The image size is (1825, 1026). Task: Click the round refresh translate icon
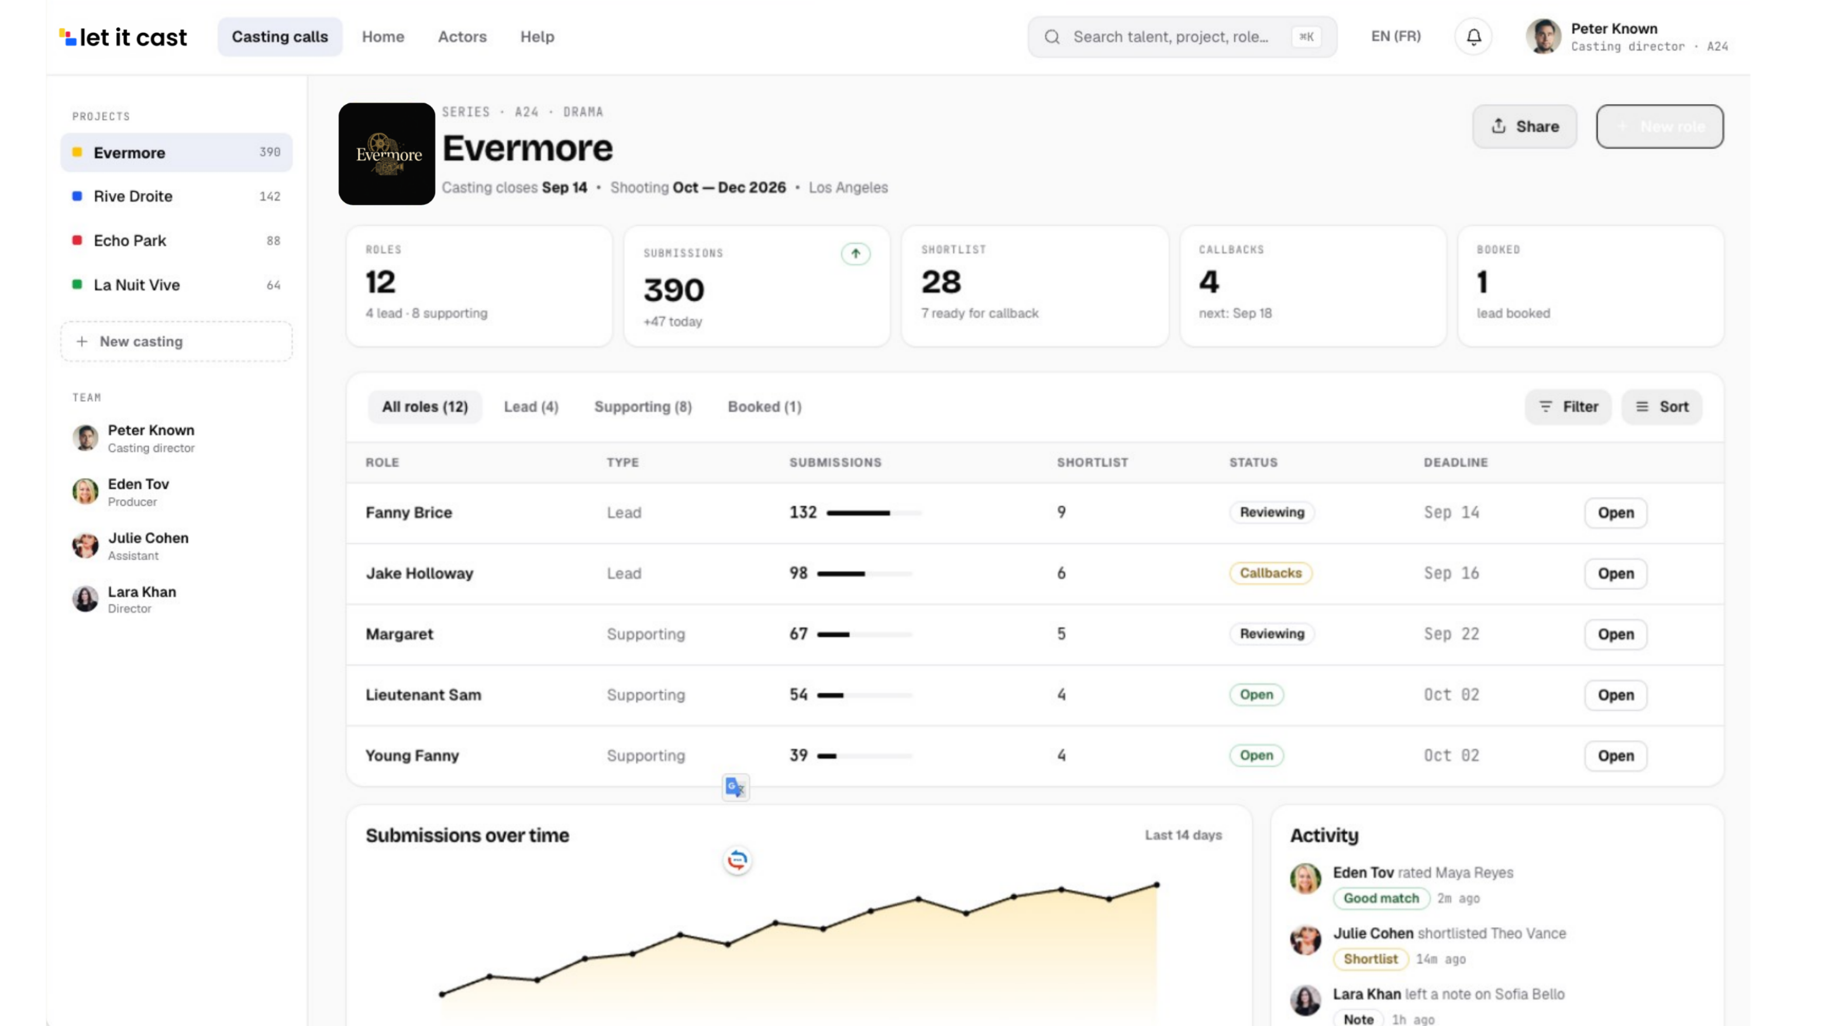[737, 861]
